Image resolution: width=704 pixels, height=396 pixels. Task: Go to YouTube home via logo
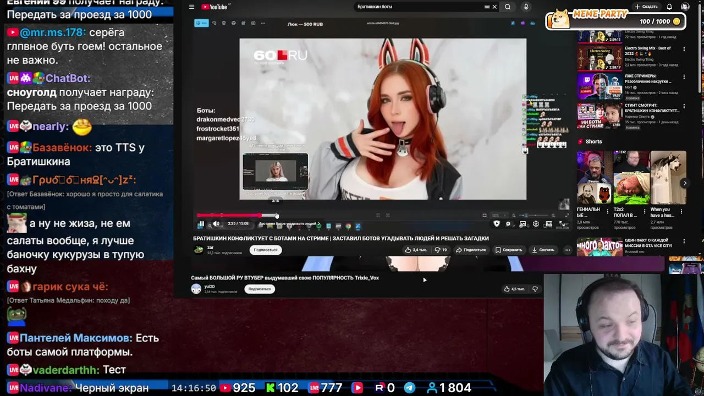(215, 7)
